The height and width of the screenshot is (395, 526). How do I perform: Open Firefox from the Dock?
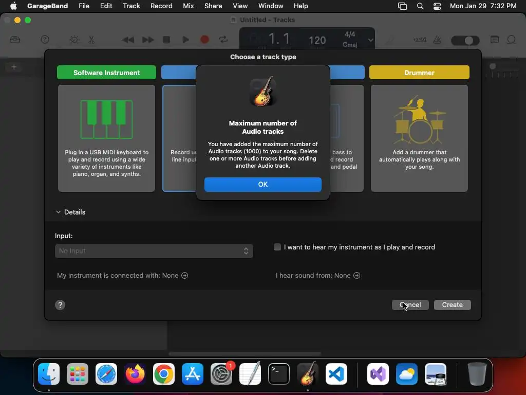[135, 374]
